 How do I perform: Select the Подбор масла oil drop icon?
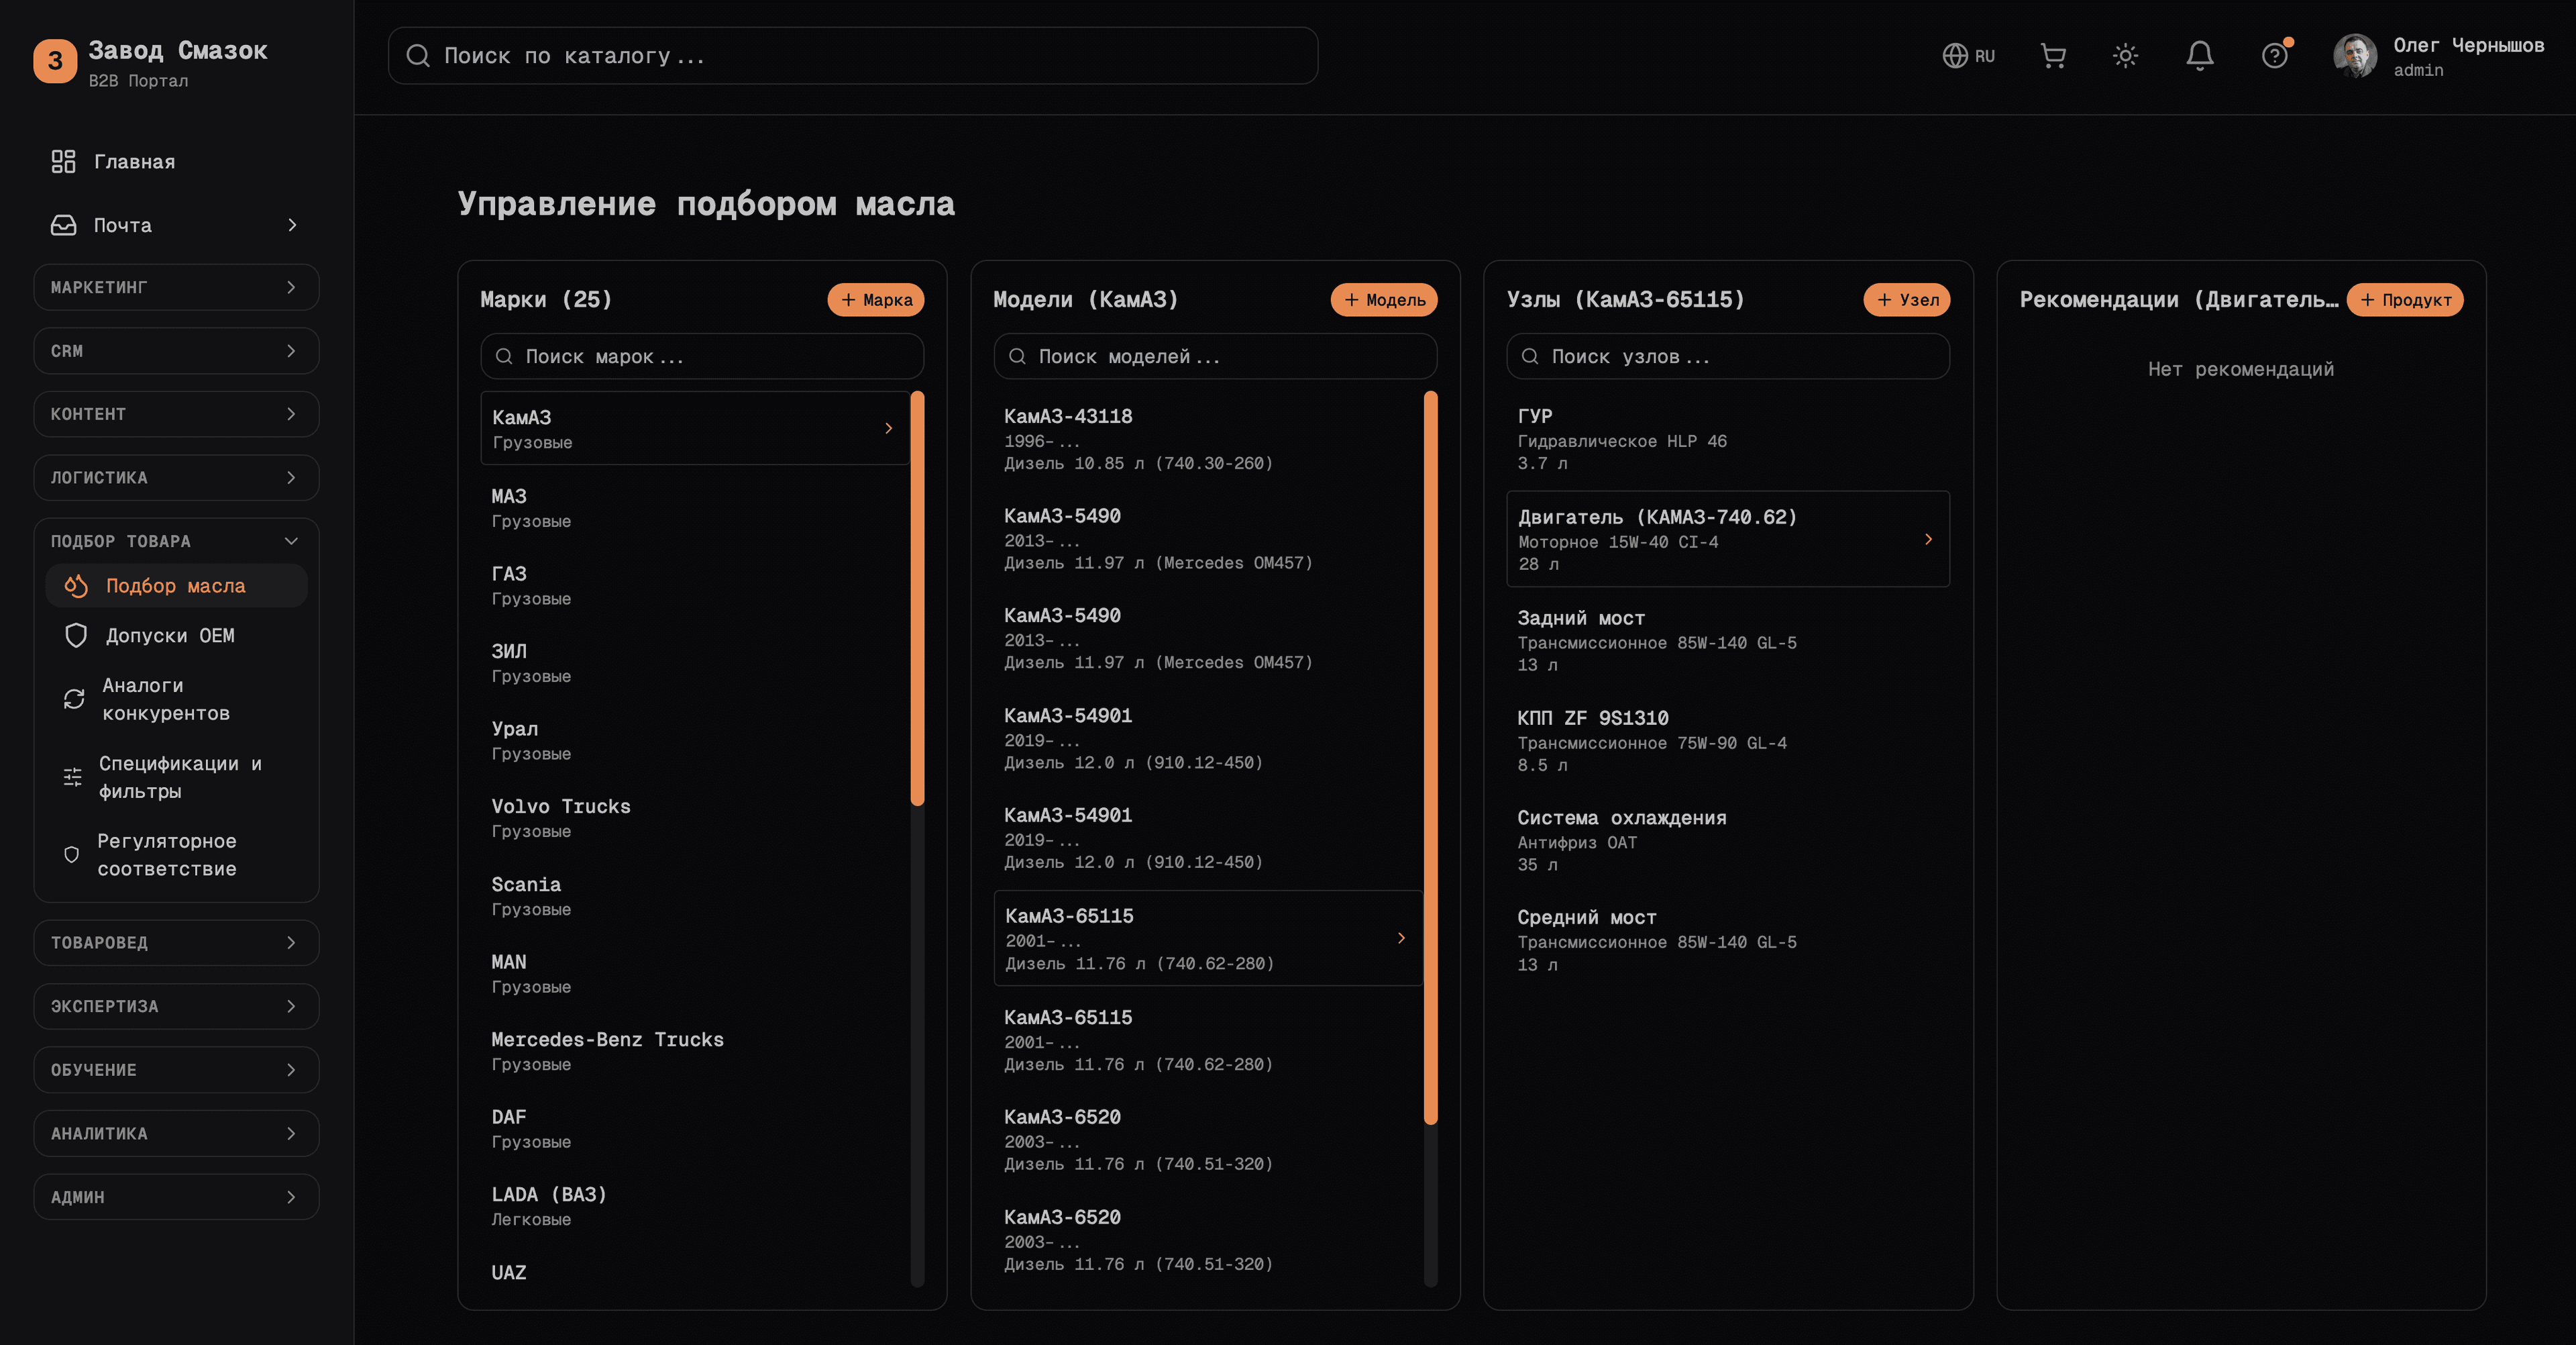[76, 585]
